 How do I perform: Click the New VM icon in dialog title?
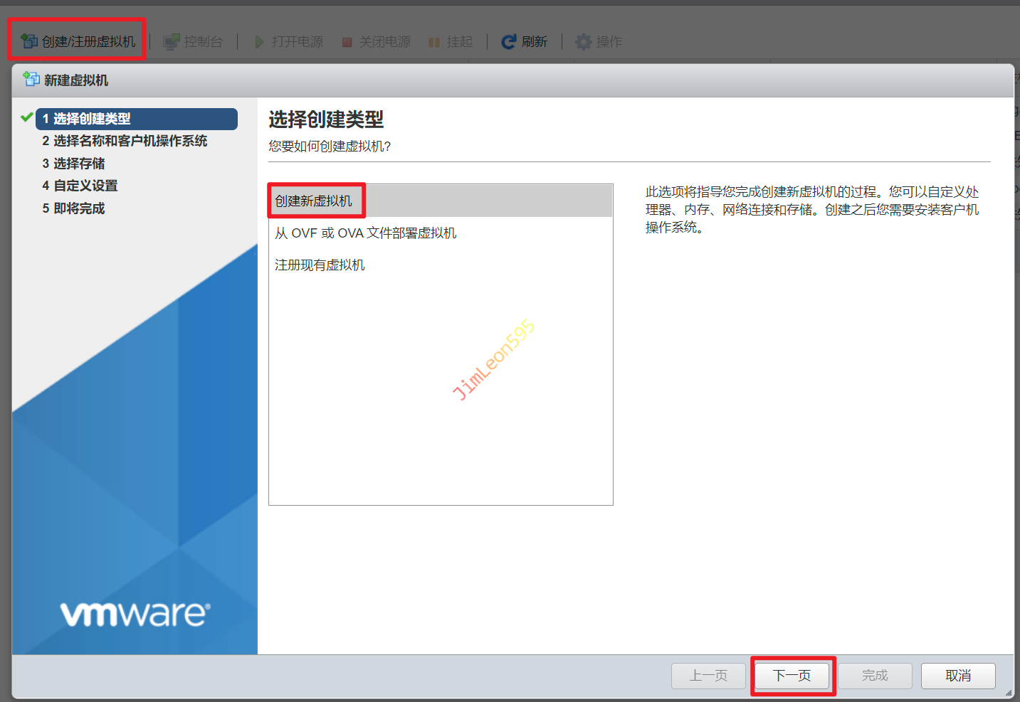click(x=31, y=80)
